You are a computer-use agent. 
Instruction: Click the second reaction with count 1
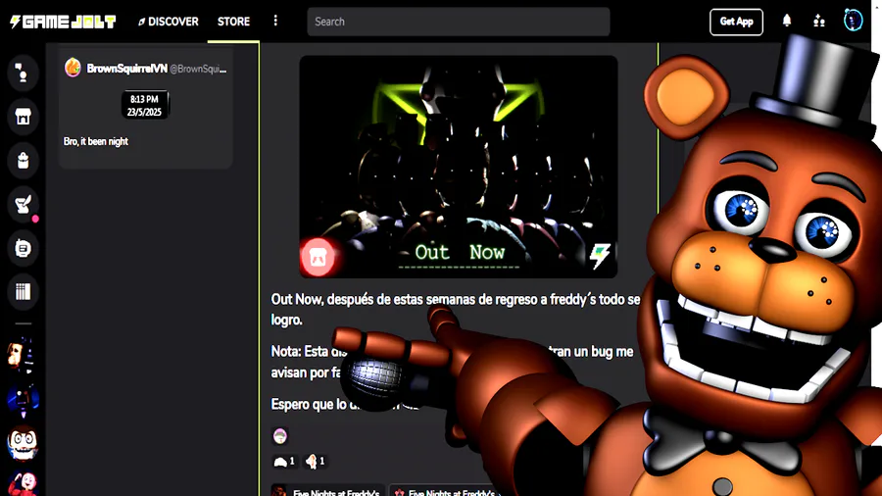pos(315,462)
